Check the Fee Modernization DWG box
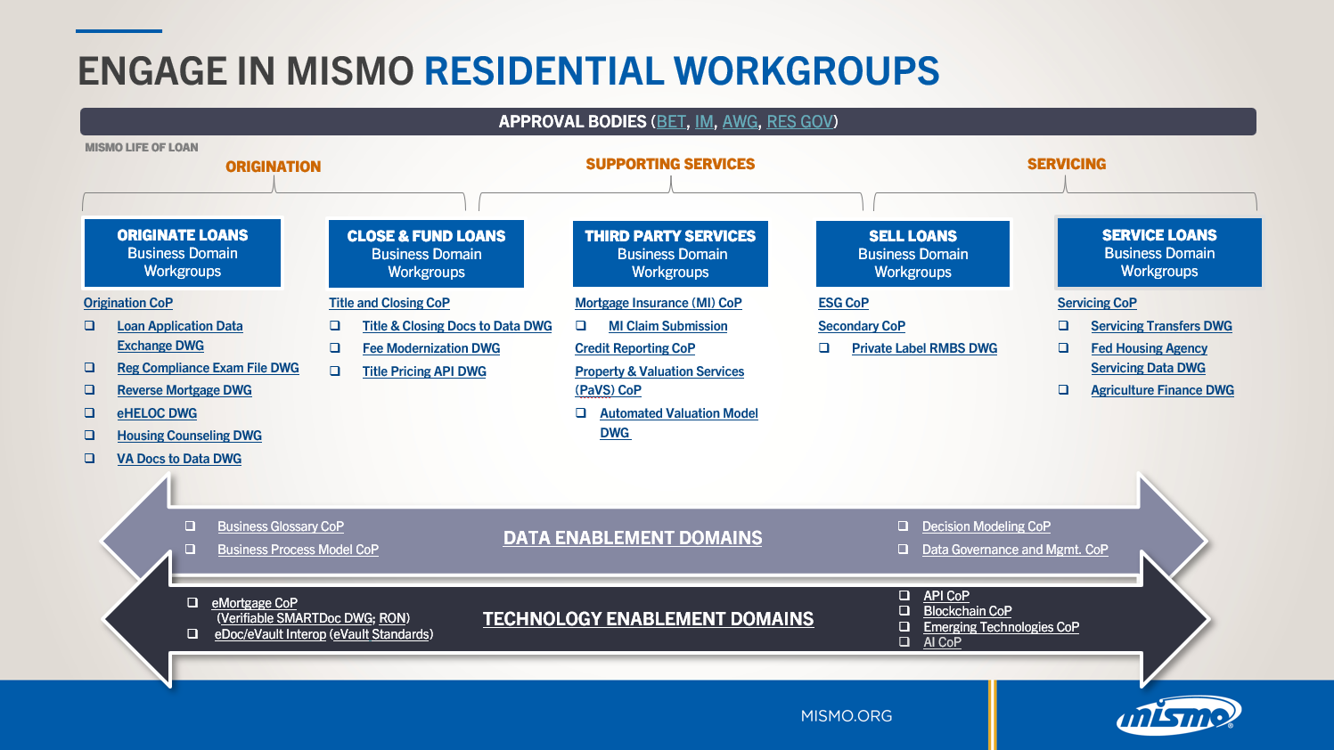The image size is (1334, 750). point(336,347)
